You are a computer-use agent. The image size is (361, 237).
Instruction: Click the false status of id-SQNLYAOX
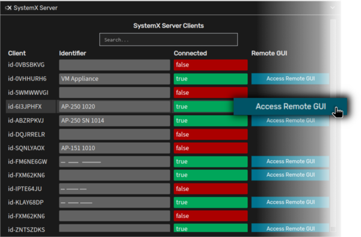[211, 148]
